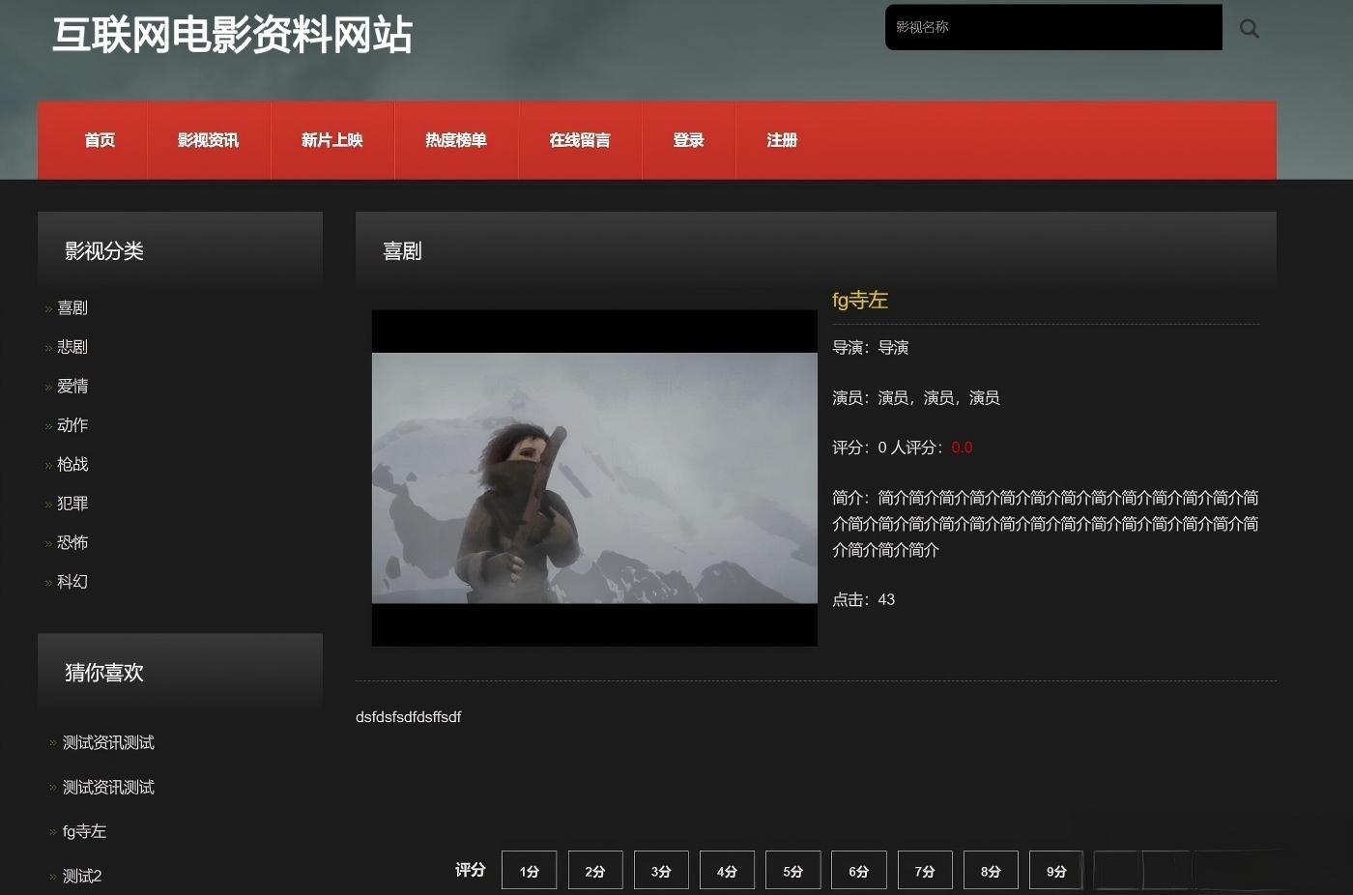This screenshot has height=895, width=1353.
Task: Rate the movie 1分
Action: [529, 871]
